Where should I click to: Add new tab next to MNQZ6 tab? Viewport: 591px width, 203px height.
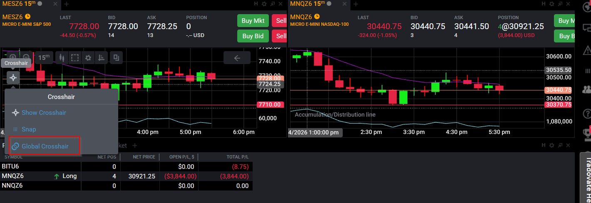pos(356,4)
